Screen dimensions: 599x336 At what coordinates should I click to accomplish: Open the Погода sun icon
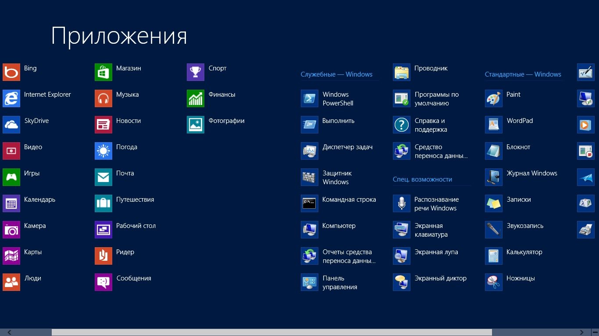coord(103,151)
